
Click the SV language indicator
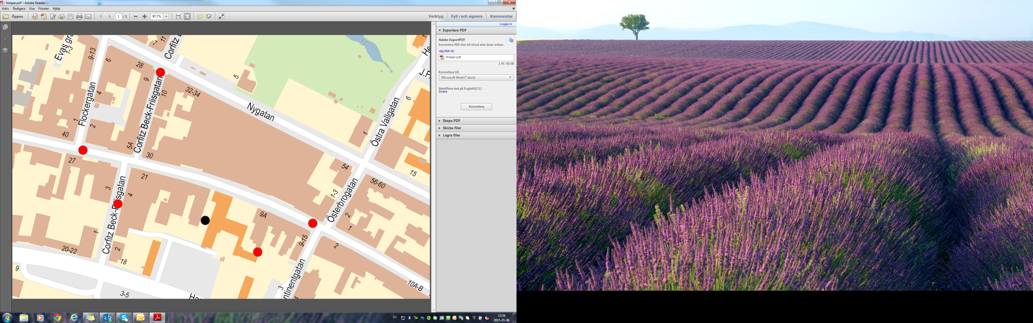[394, 317]
